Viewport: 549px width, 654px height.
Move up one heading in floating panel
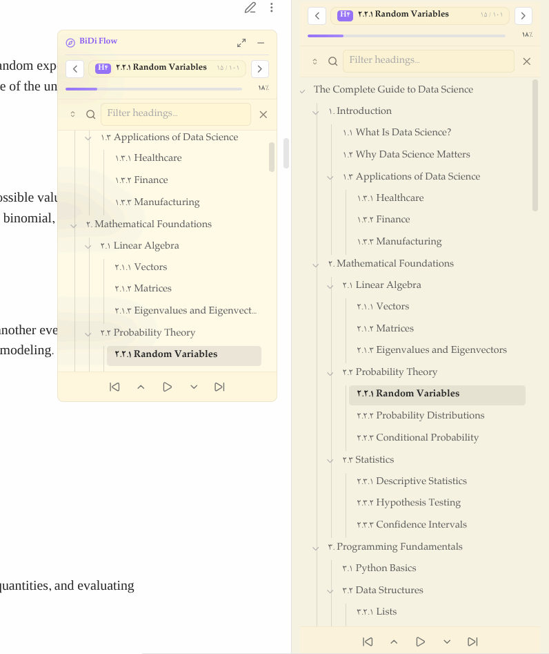(141, 387)
